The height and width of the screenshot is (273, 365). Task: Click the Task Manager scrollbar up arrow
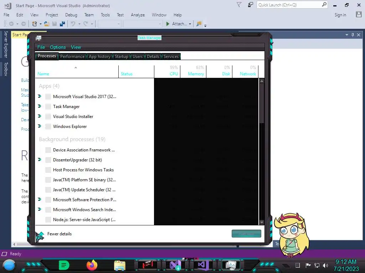click(262, 81)
